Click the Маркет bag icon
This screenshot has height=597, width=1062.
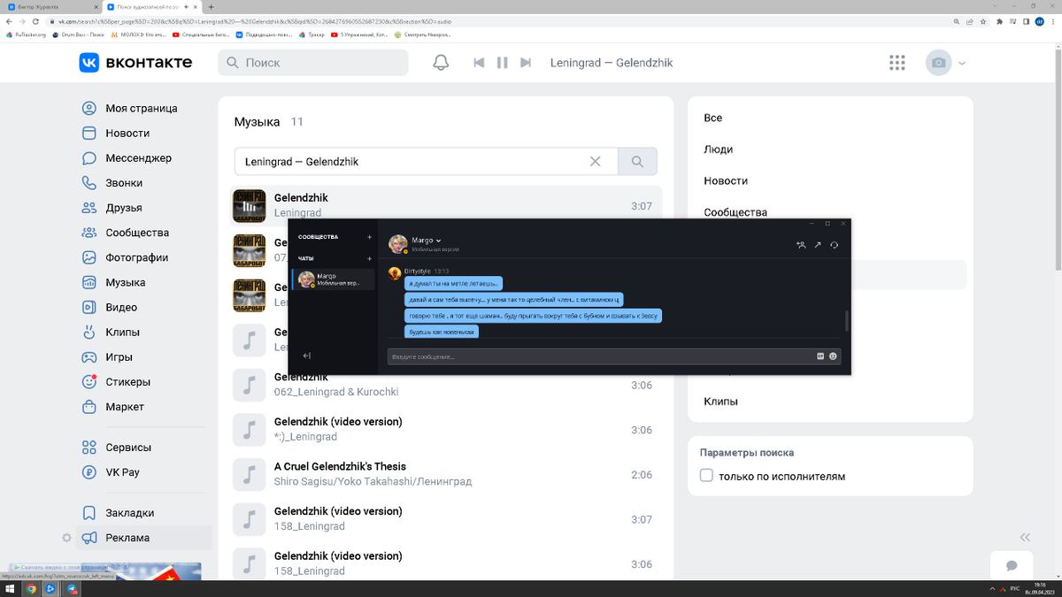(x=88, y=407)
